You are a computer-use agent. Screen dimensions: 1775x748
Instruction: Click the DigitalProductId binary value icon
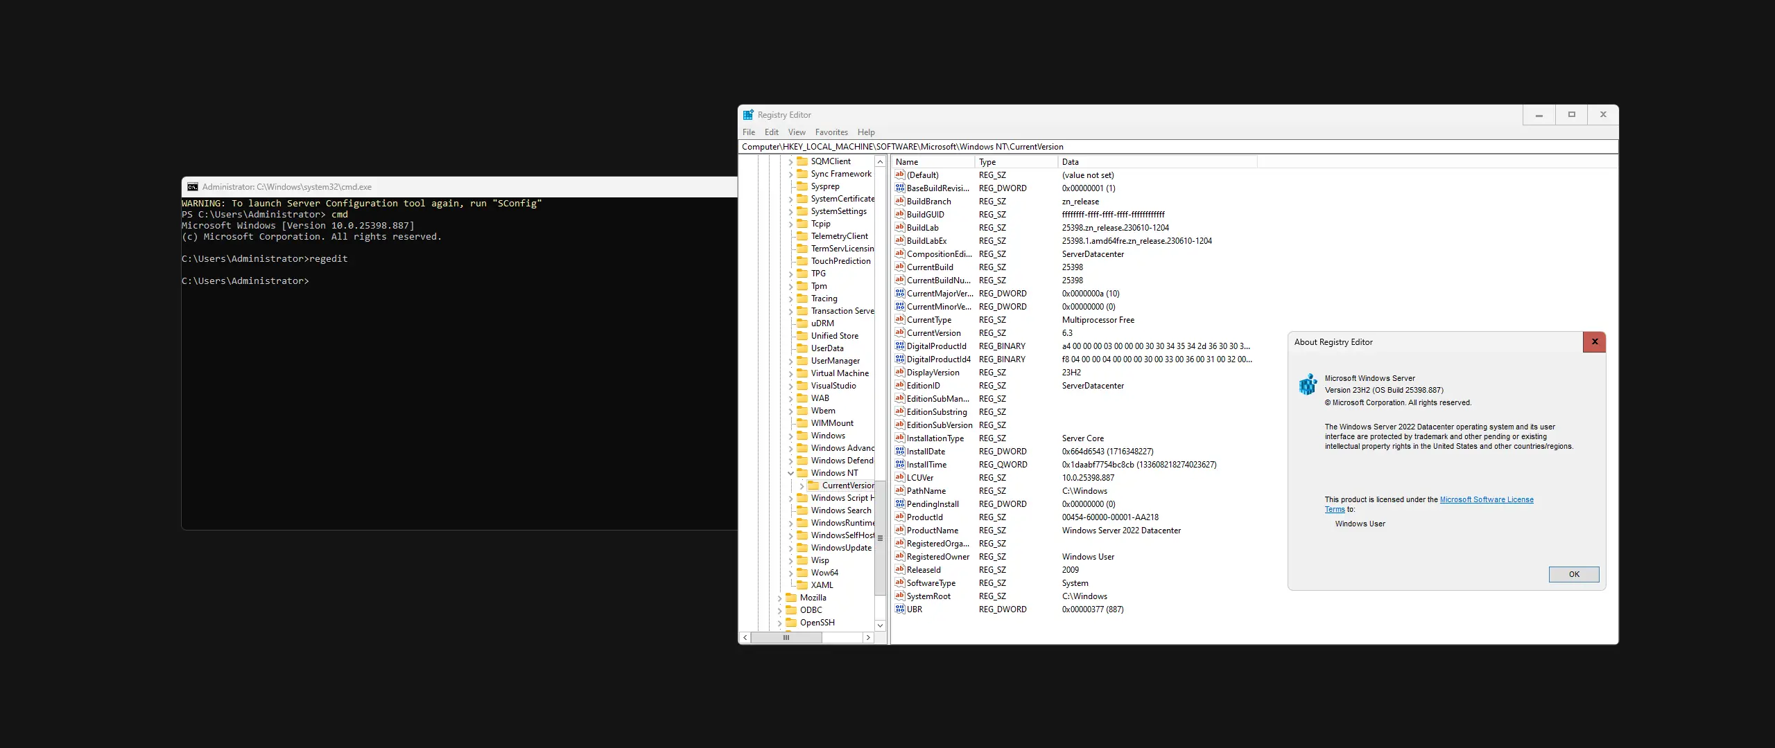pyautogui.click(x=899, y=346)
